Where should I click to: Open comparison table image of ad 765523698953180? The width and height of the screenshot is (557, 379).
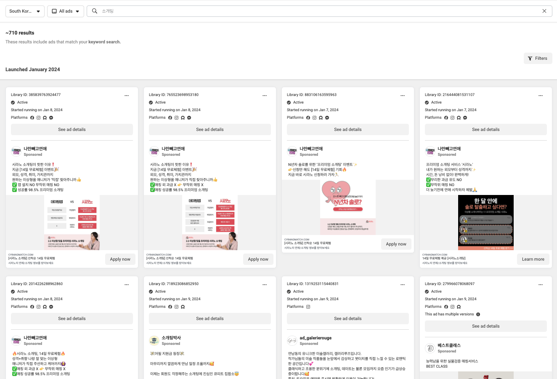[210, 223]
